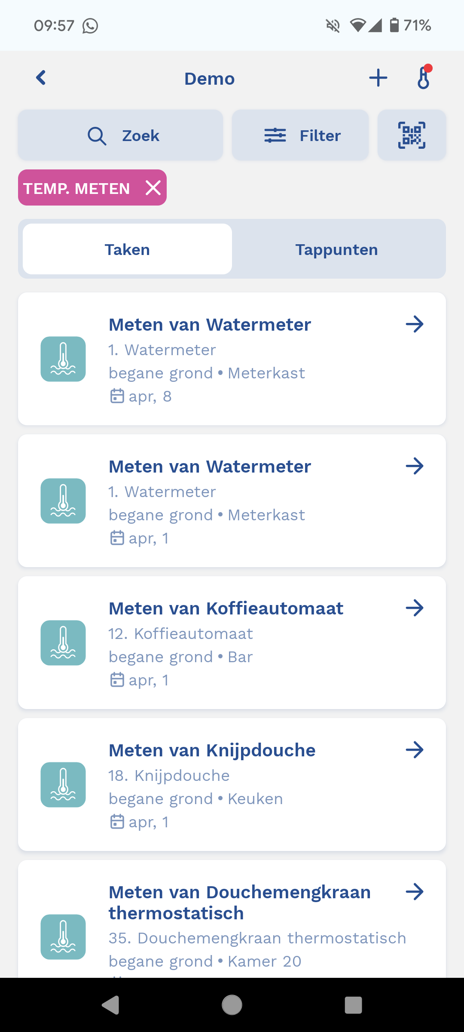Switch to the Tappunten tab
The height and width of the screenshot is (1032, 464).
[x=336, y=249]
